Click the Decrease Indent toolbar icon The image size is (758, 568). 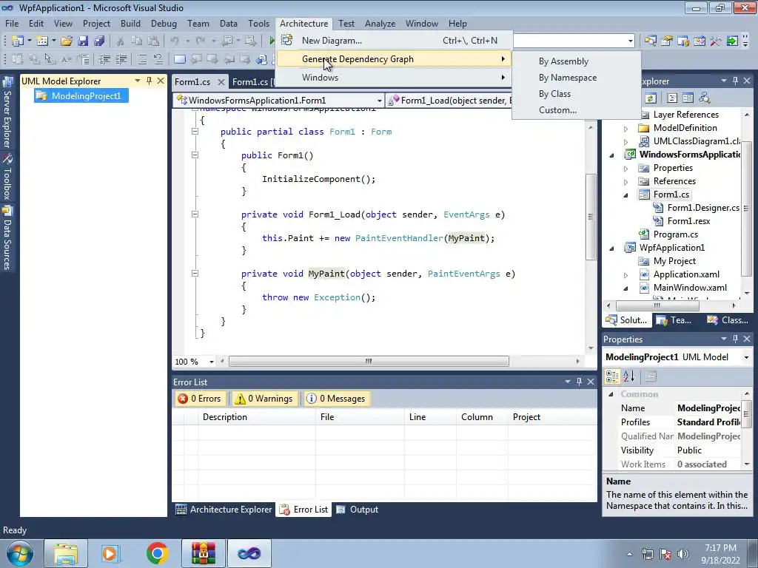tap(104, 59)
